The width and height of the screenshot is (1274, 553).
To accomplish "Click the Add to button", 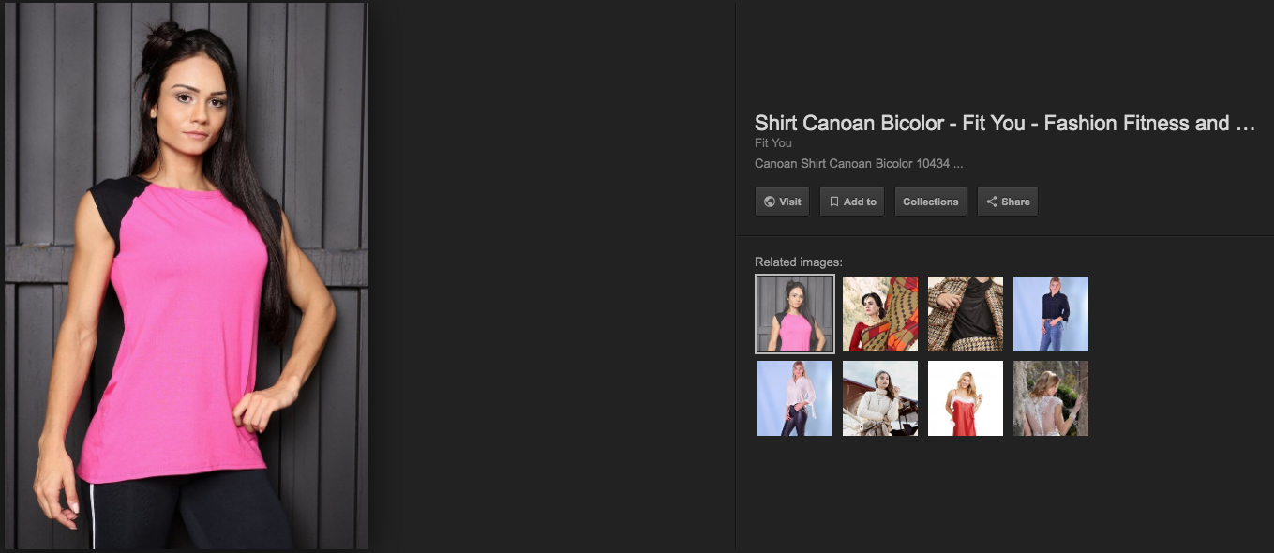I will (x=852, y=202).
